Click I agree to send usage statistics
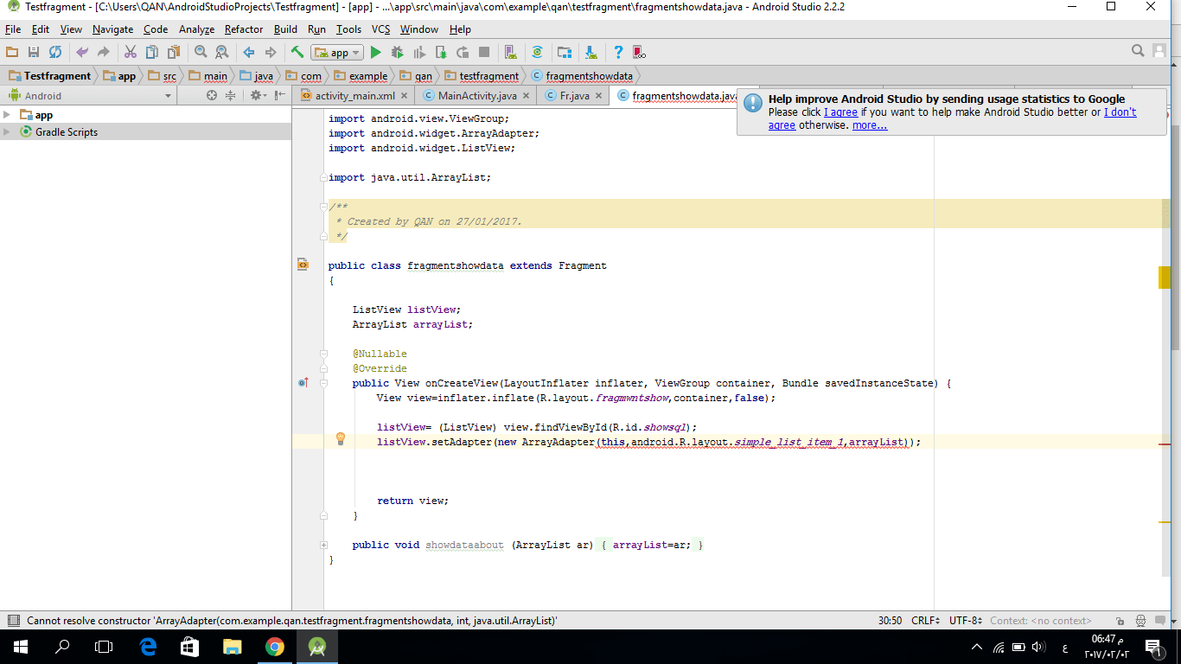 point(839,112)
